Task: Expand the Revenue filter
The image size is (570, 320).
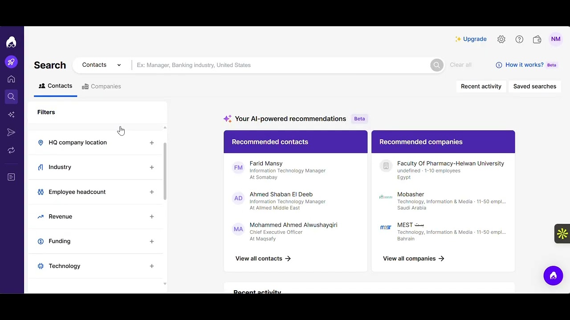Action: click(x=152, y=216)
